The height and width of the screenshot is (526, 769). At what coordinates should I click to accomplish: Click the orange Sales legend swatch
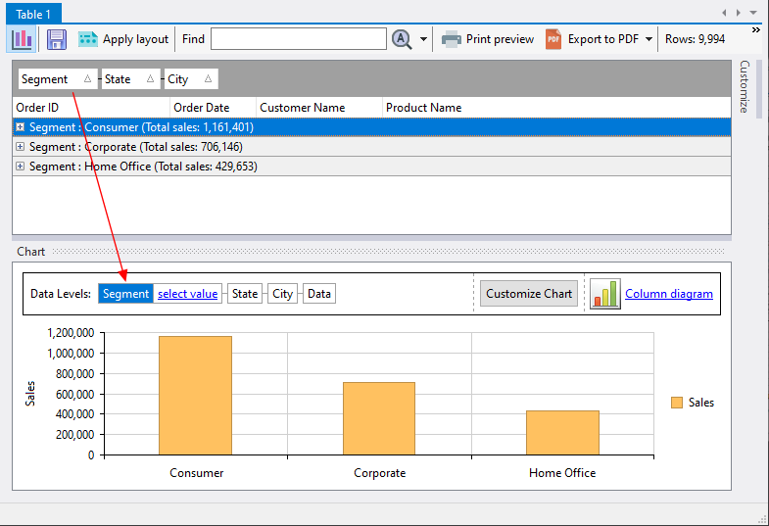pos(677,403)
